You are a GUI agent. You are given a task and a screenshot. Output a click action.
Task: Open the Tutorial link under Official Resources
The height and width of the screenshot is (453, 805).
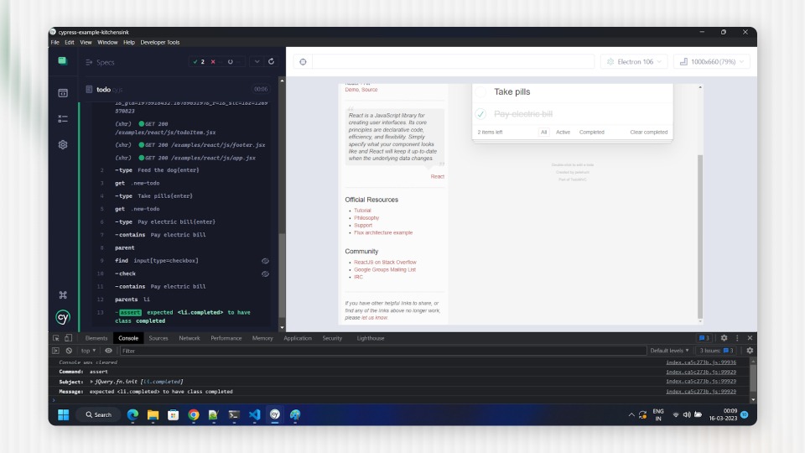pyautogui.click(x=362, y=211)
